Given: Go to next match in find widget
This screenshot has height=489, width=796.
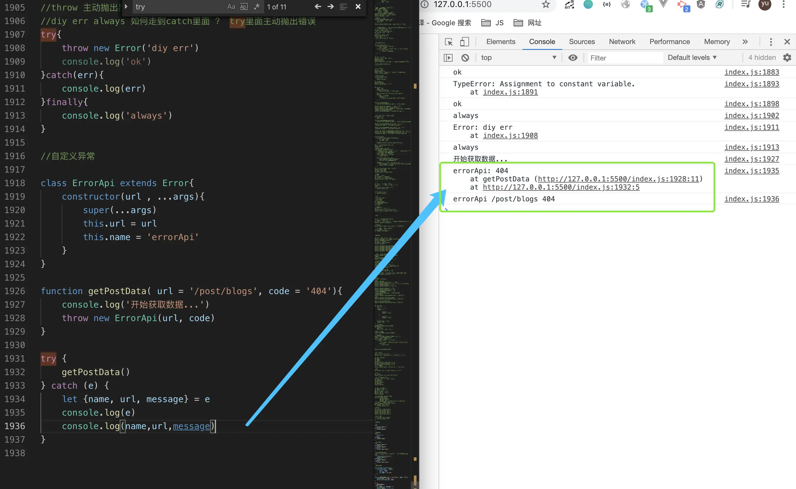Looking at the screenshot, I should (x=330, y=6).
